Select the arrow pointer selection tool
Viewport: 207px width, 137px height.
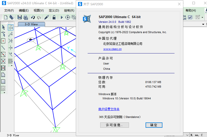[4, 27]
